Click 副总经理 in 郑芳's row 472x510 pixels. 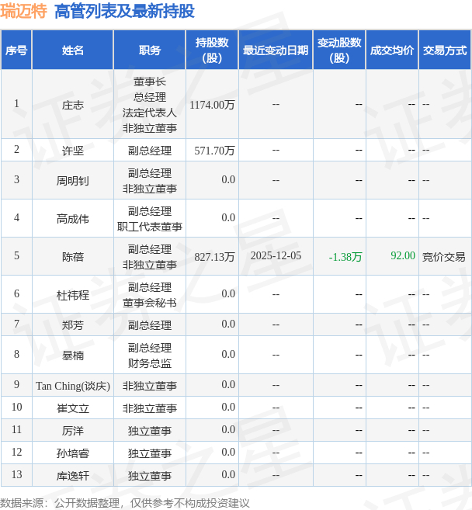[x=150, y=325]
